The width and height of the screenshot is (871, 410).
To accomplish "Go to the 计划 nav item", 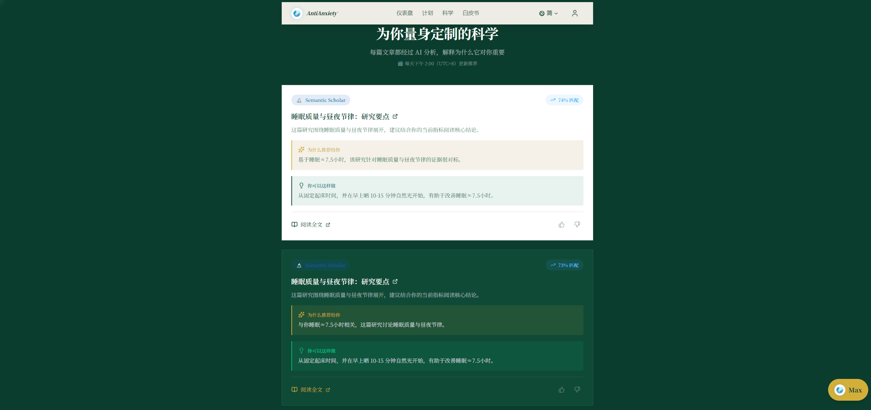I will [427, 13].
